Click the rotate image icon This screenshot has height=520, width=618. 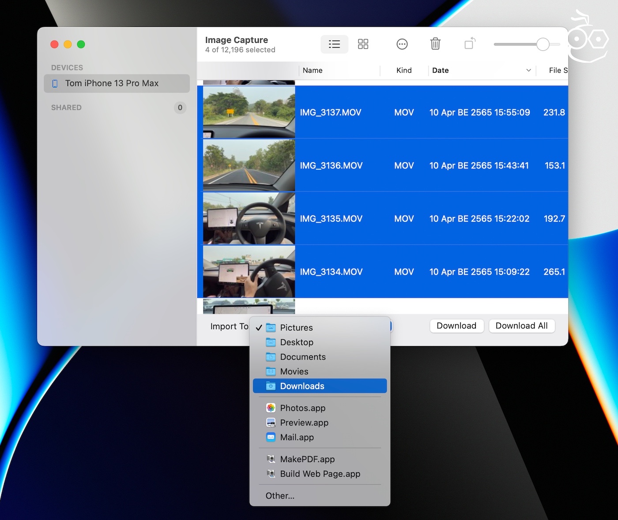[x=470, y=44]
